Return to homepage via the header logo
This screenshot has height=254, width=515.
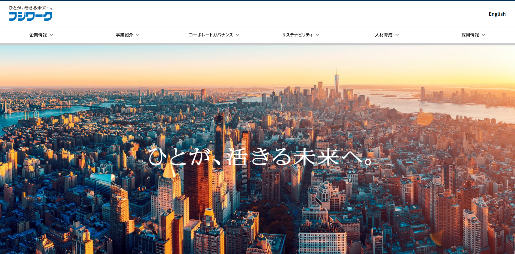31,17
